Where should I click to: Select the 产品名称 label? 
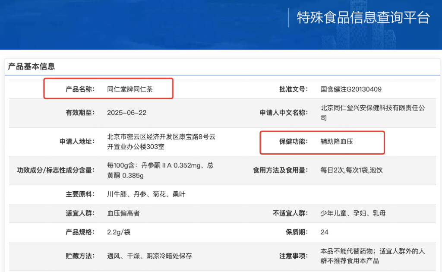80,89
